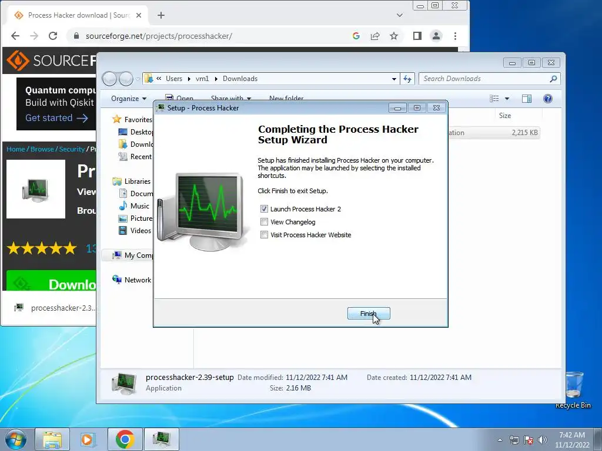The image size is (602, 451).
Task: Open a new Chrome tab with plus
Action: click(161, 15)
